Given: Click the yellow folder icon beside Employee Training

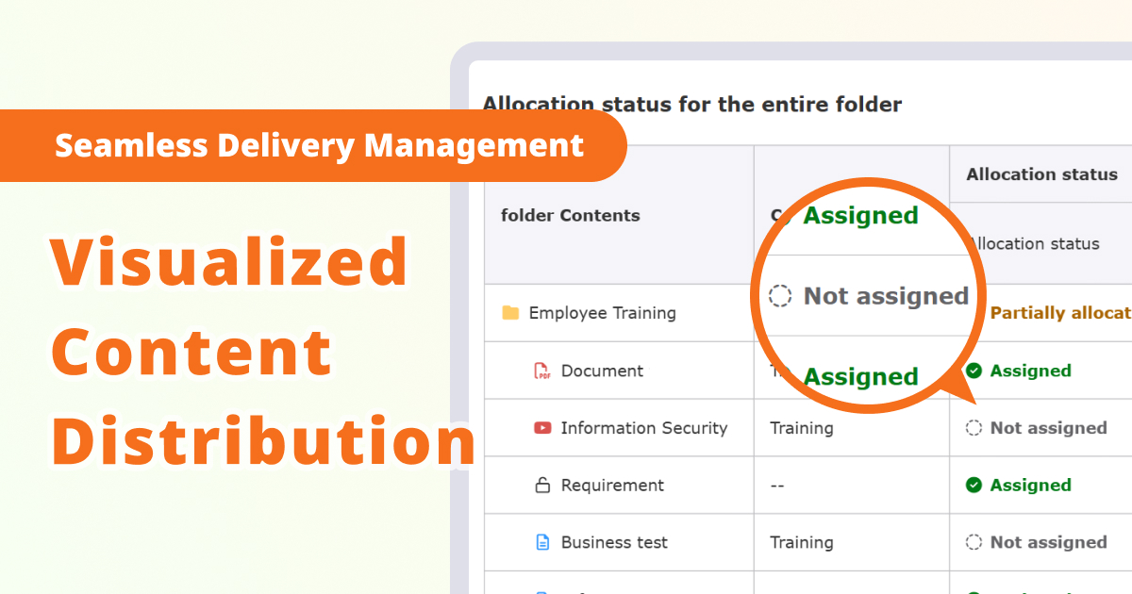Looking at the screenshot, I should (x=510, y=313).
